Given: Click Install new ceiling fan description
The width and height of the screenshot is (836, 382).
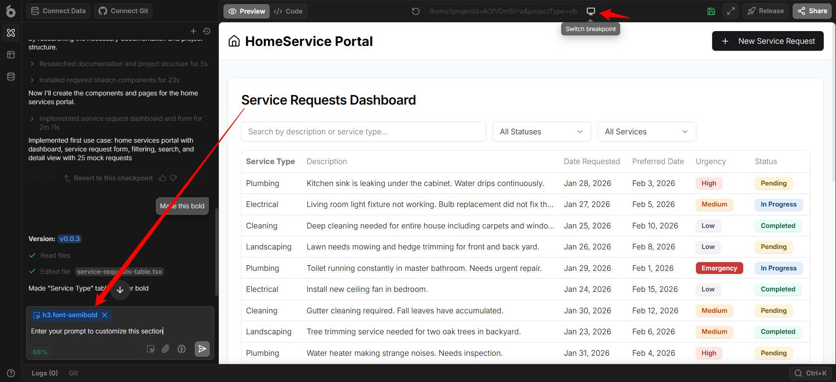Looking at the screenshot, I should coord(367,289).
